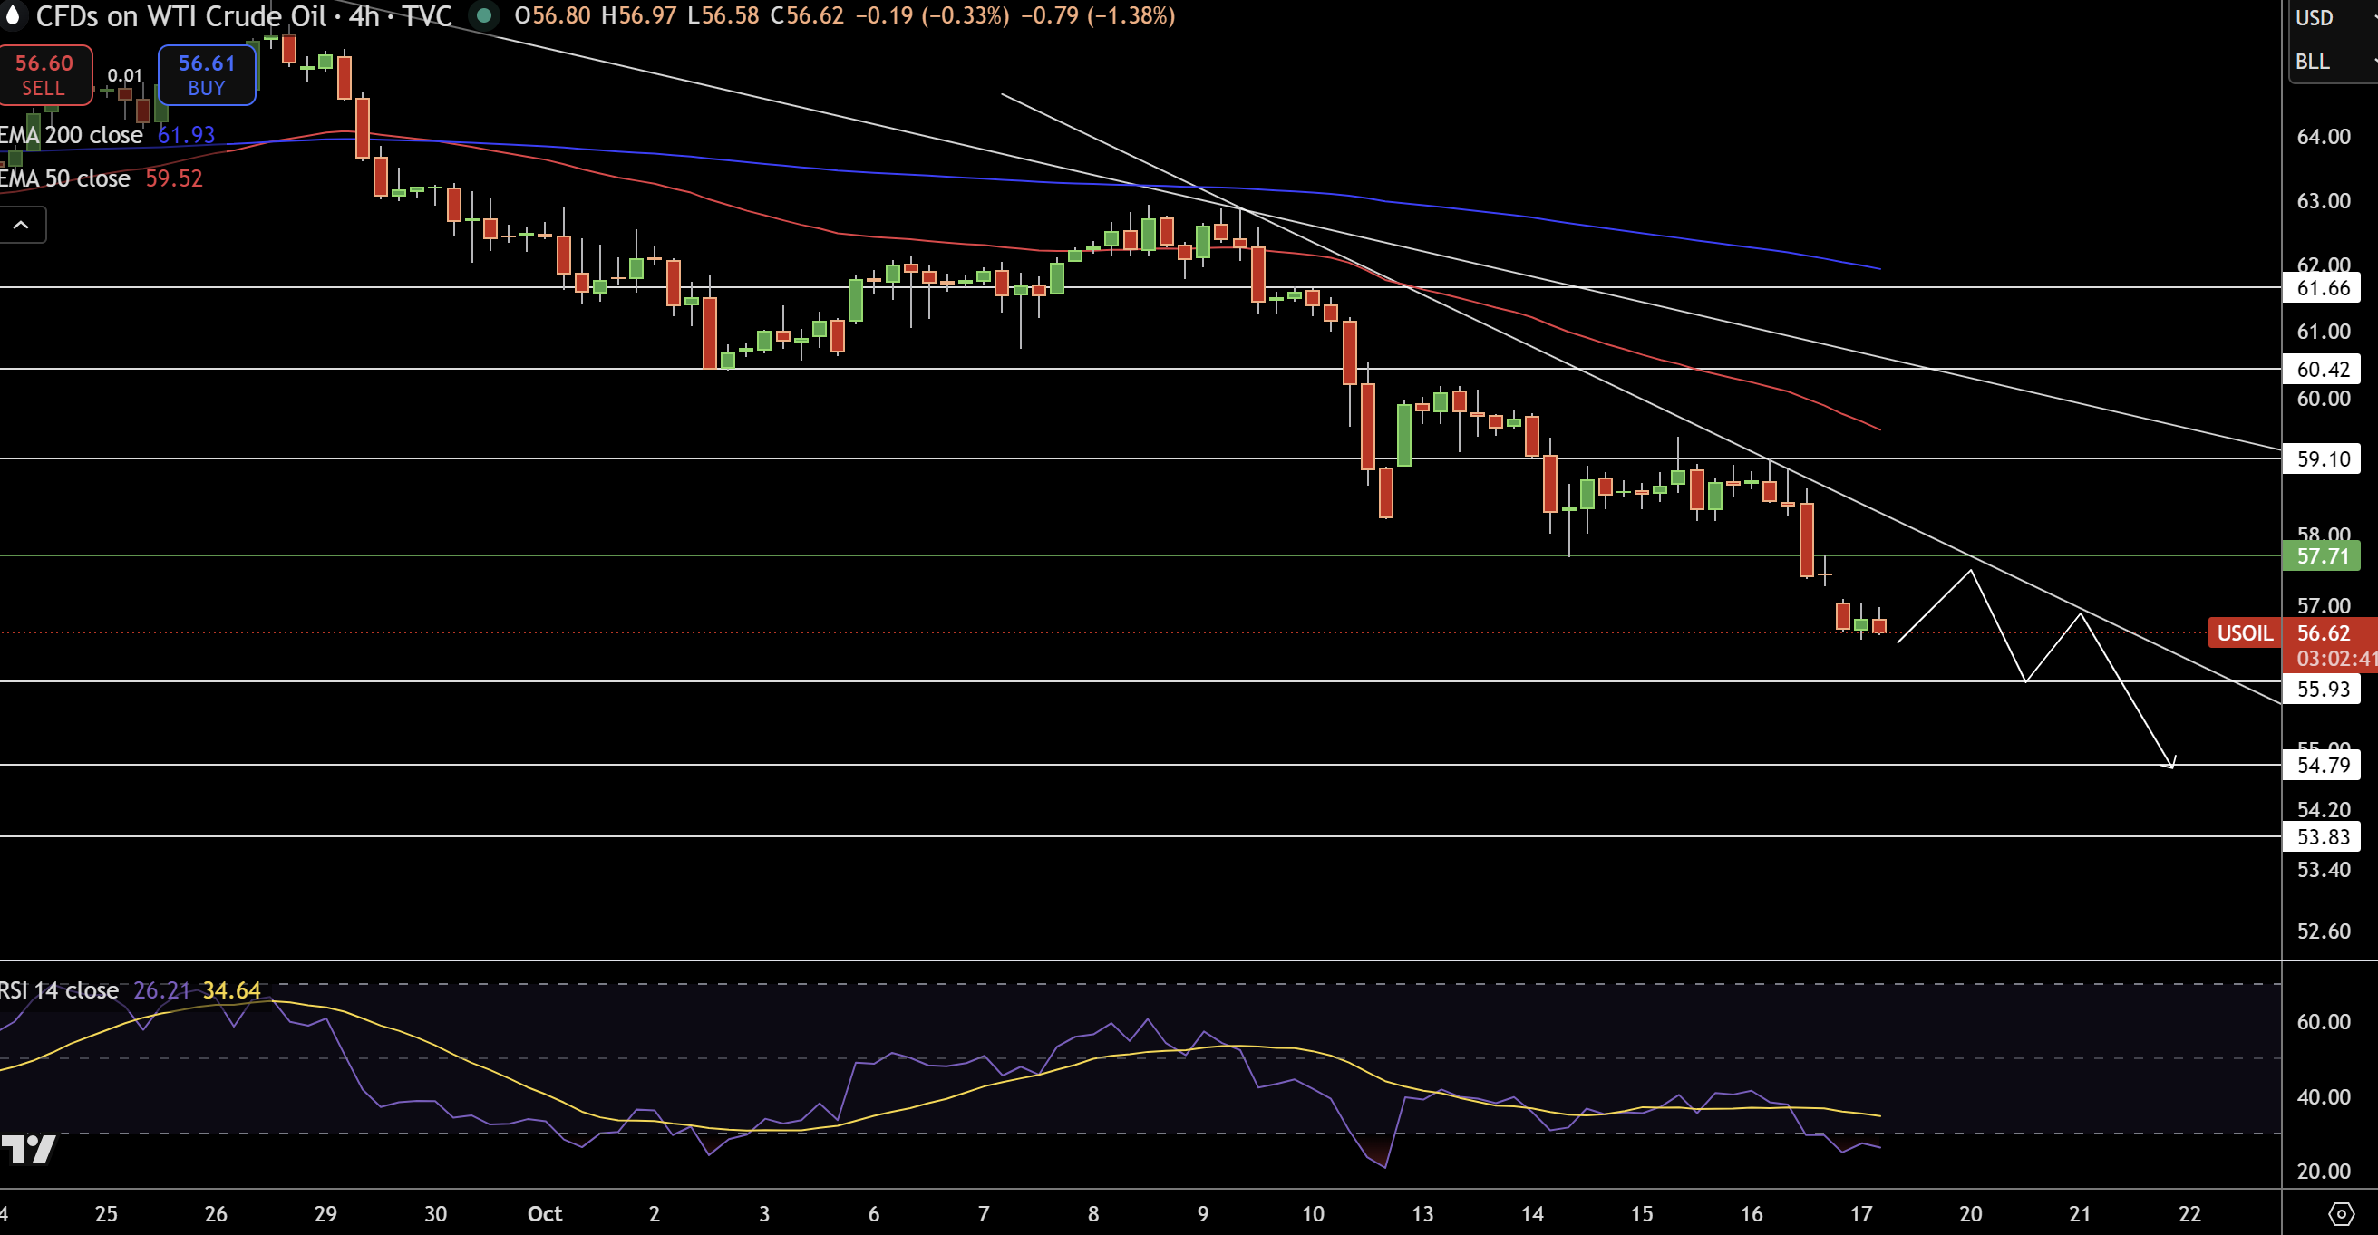Collapse the indicator legend with chevron arrow
This screenshot has width=2378, height=1235.
[x=20, y=225]
